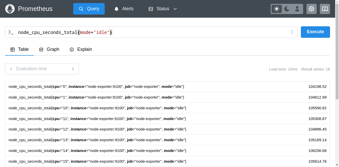Click the series row with cpu="12"

167,129
